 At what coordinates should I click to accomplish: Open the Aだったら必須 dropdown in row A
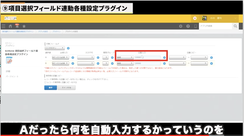point(60,57)
